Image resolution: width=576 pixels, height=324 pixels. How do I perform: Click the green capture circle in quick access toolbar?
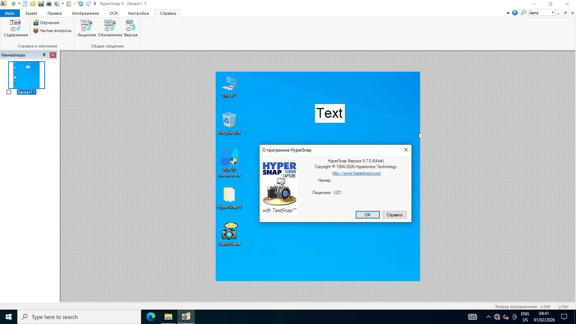[13, 4]
